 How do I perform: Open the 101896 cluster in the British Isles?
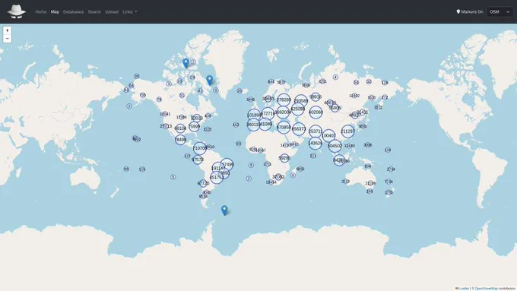(x=254, y=115)
